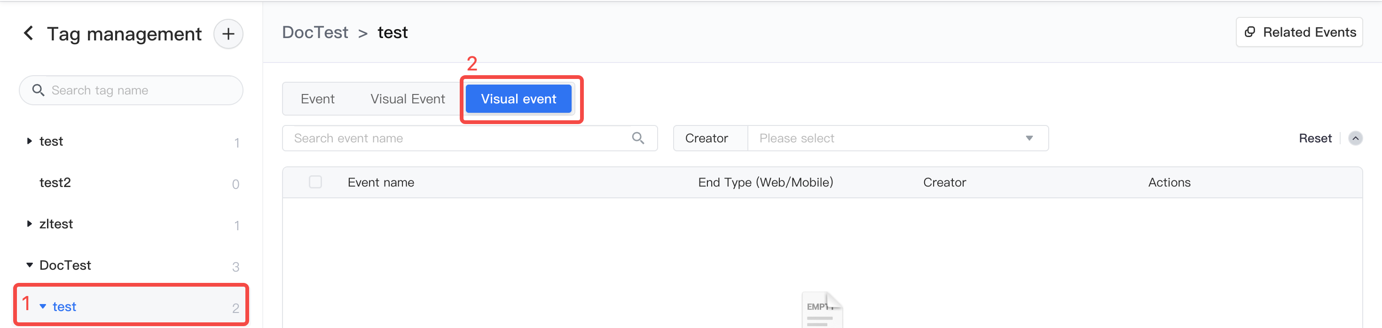
Task: Click the Search tag name field
Action: click(x=131, y=90)
